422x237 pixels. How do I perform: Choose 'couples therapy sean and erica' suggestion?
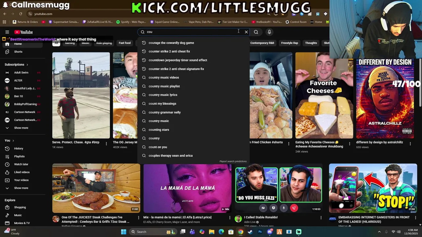[193, 156]
